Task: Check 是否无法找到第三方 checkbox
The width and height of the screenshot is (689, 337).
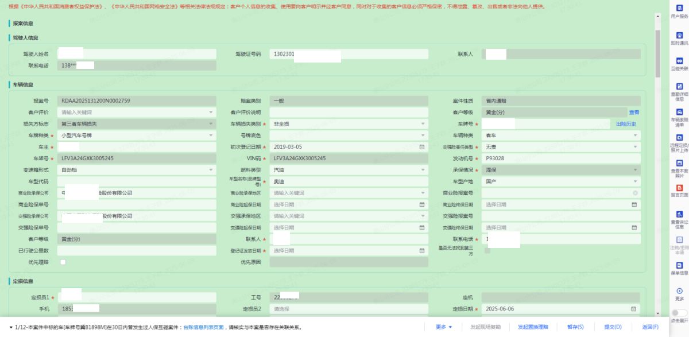Action: 487,251
